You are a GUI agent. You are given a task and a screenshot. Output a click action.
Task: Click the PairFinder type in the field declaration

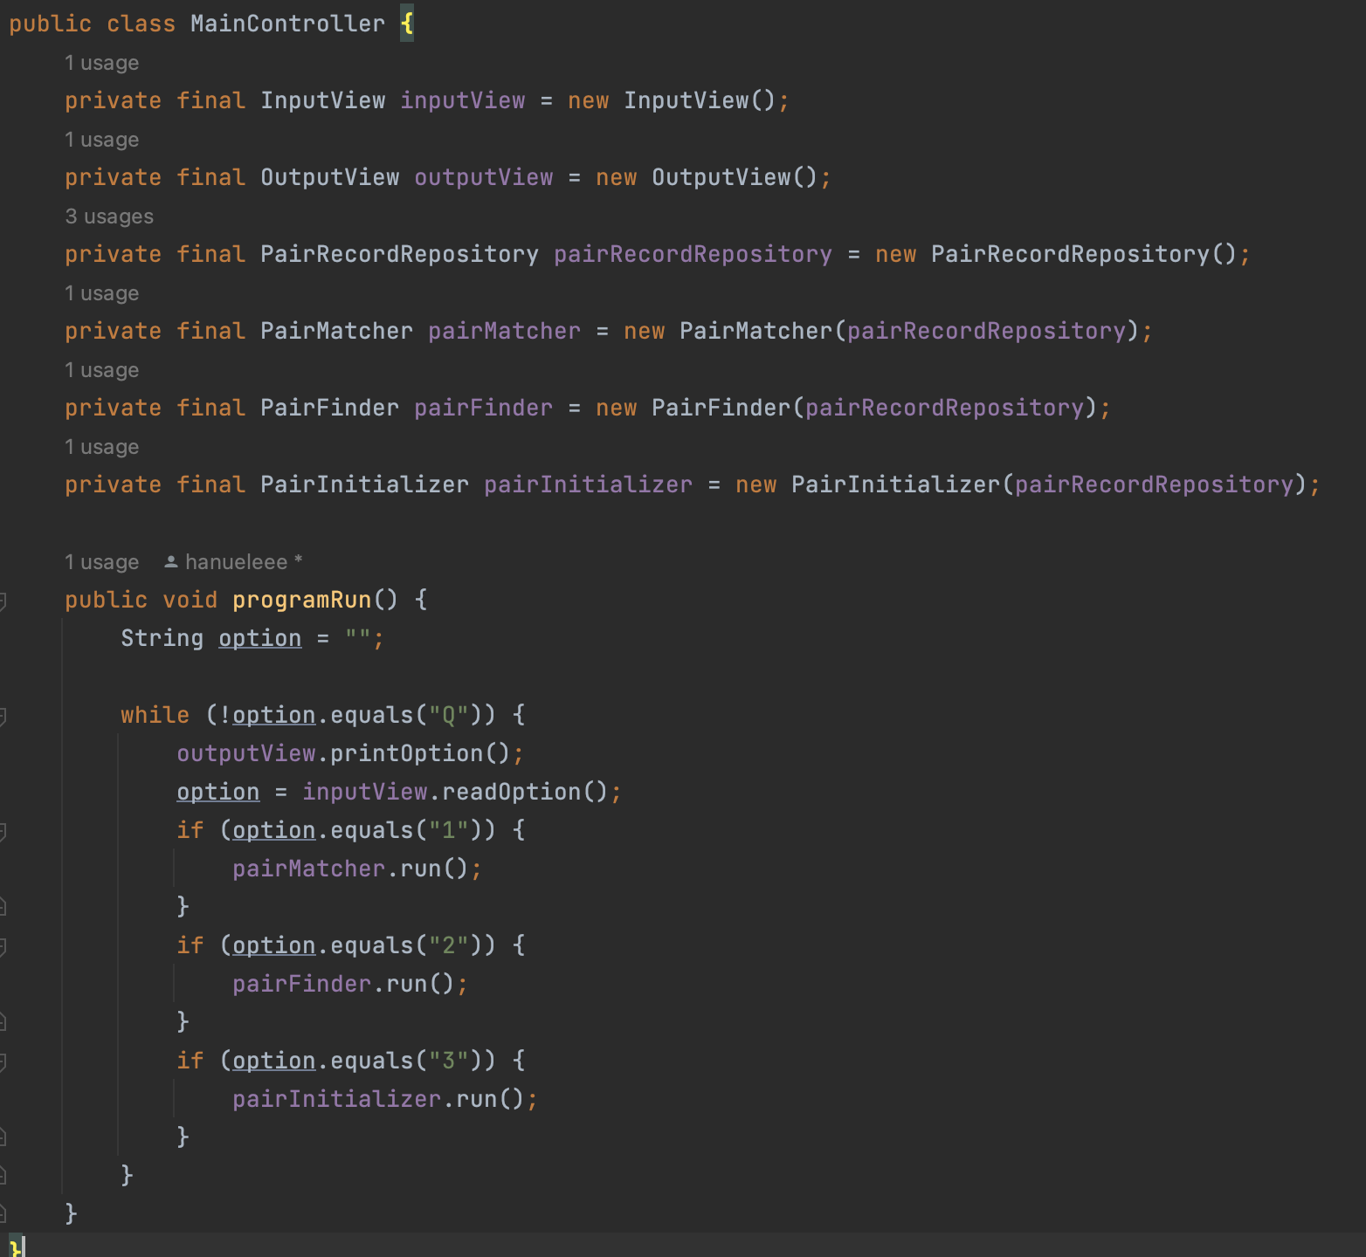coord(329,408)
